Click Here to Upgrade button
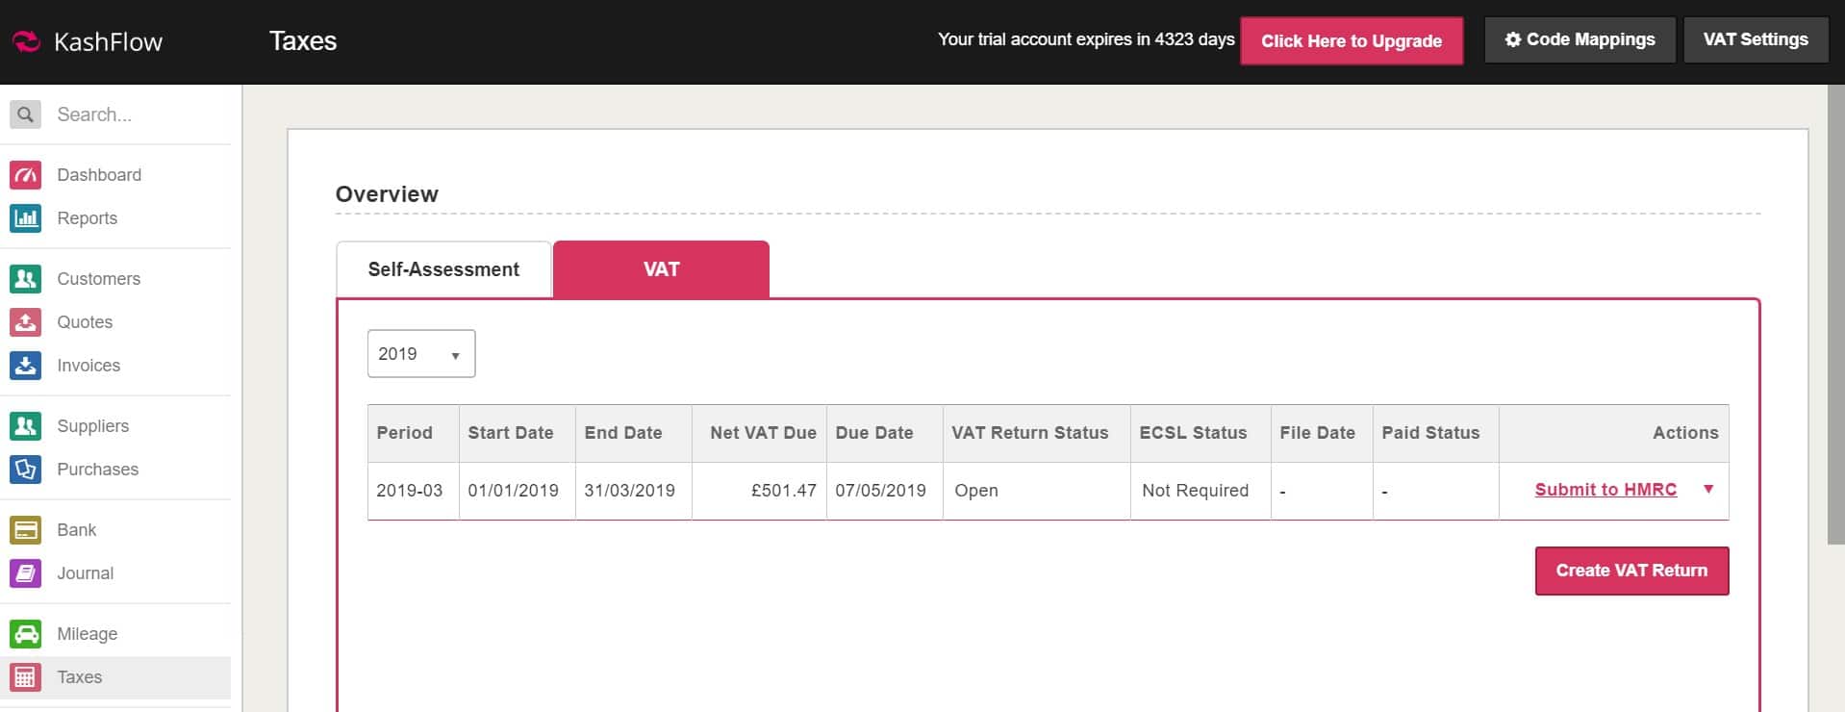This screenshot has height=712, width=1845. pyautogui.click(x=1351, y=40)
